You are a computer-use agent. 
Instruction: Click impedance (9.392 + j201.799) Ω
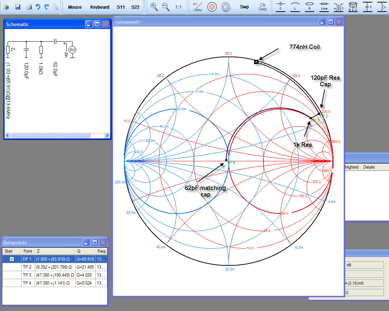54,267
